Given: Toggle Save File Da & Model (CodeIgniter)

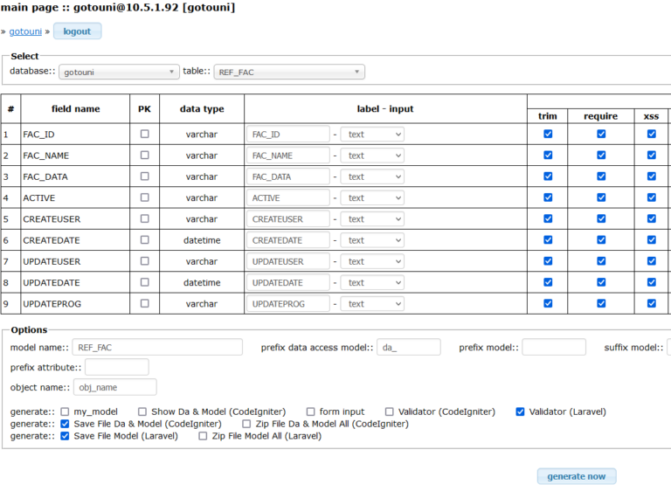Looking at the screenshot, I should click(65, 424).
